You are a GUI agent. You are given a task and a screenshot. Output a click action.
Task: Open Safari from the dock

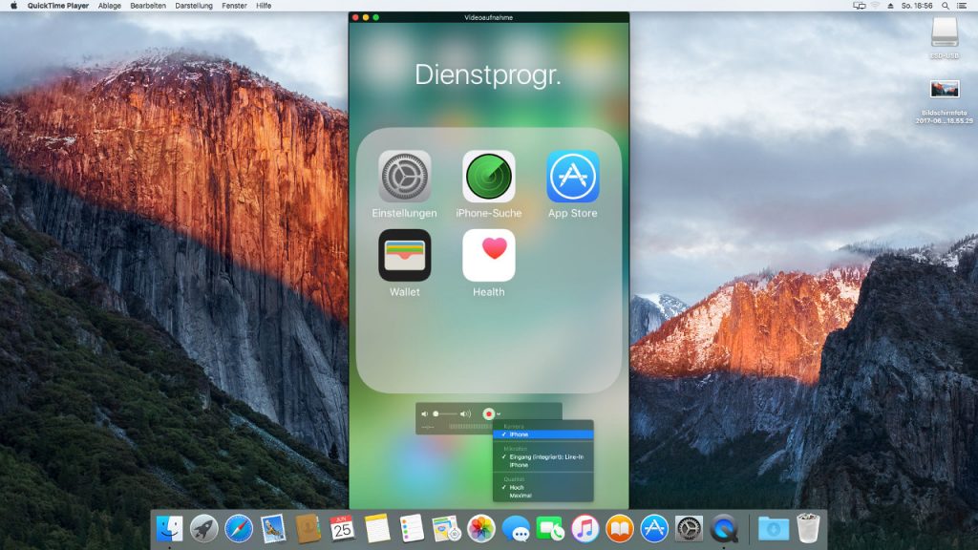tap(238, 529)
